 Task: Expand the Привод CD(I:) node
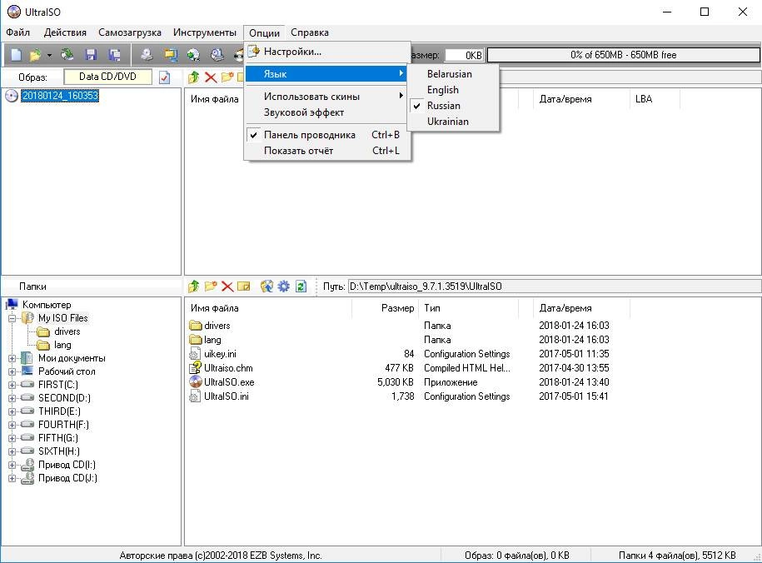[12, 465]
